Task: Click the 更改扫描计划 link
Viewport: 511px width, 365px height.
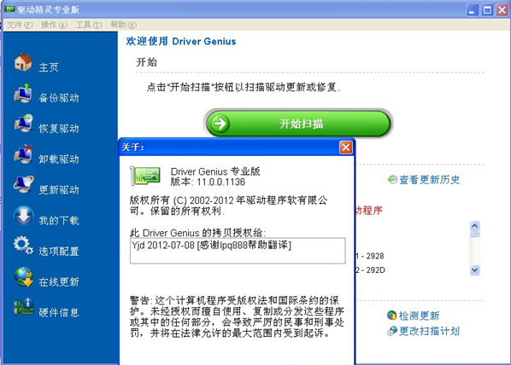Action: click(x=429, y=331)
